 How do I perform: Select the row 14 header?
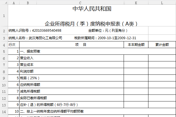(4, 112)
